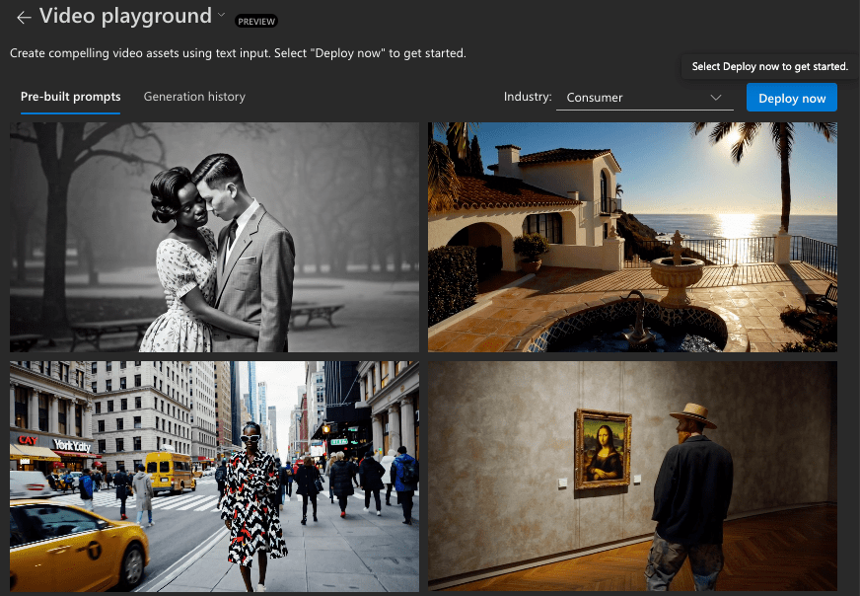Click the Industry dropdown chevron arrow

coord(717,98)
